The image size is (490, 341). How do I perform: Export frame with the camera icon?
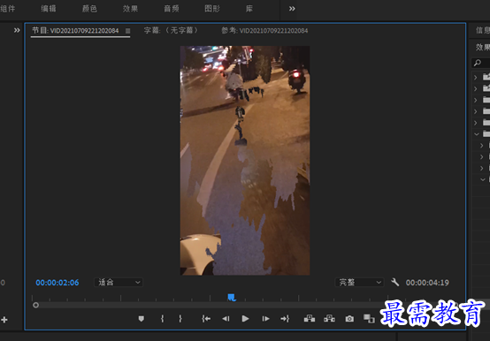(349, 319)
